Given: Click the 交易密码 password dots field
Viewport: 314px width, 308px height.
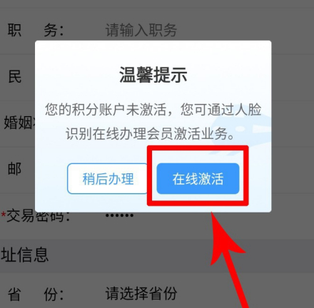Looking at the screenshot, I should [x=119, y=215].
